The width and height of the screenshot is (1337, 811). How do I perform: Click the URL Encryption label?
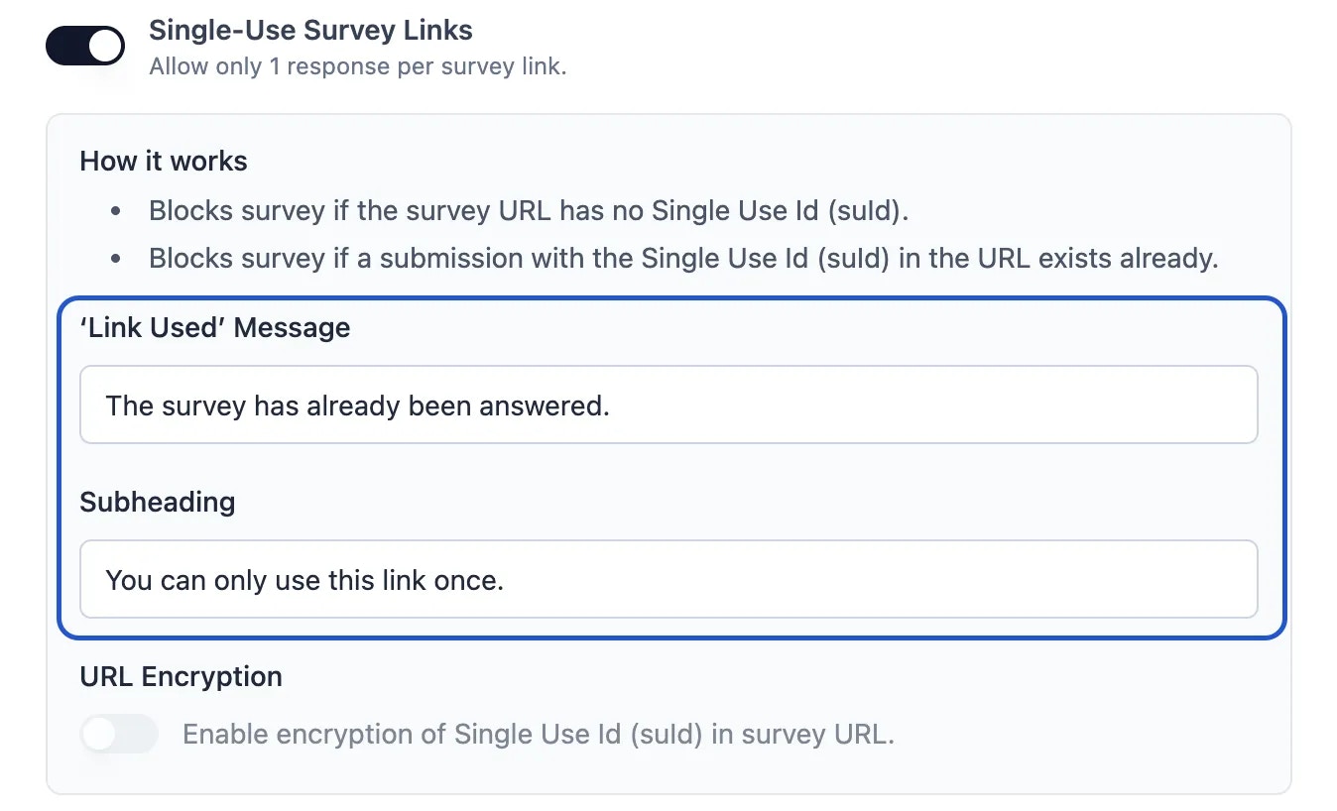tap(181, 676)
